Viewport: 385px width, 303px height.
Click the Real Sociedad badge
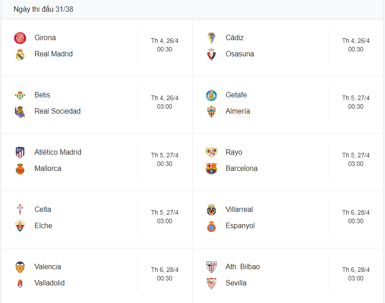point(20,111)
